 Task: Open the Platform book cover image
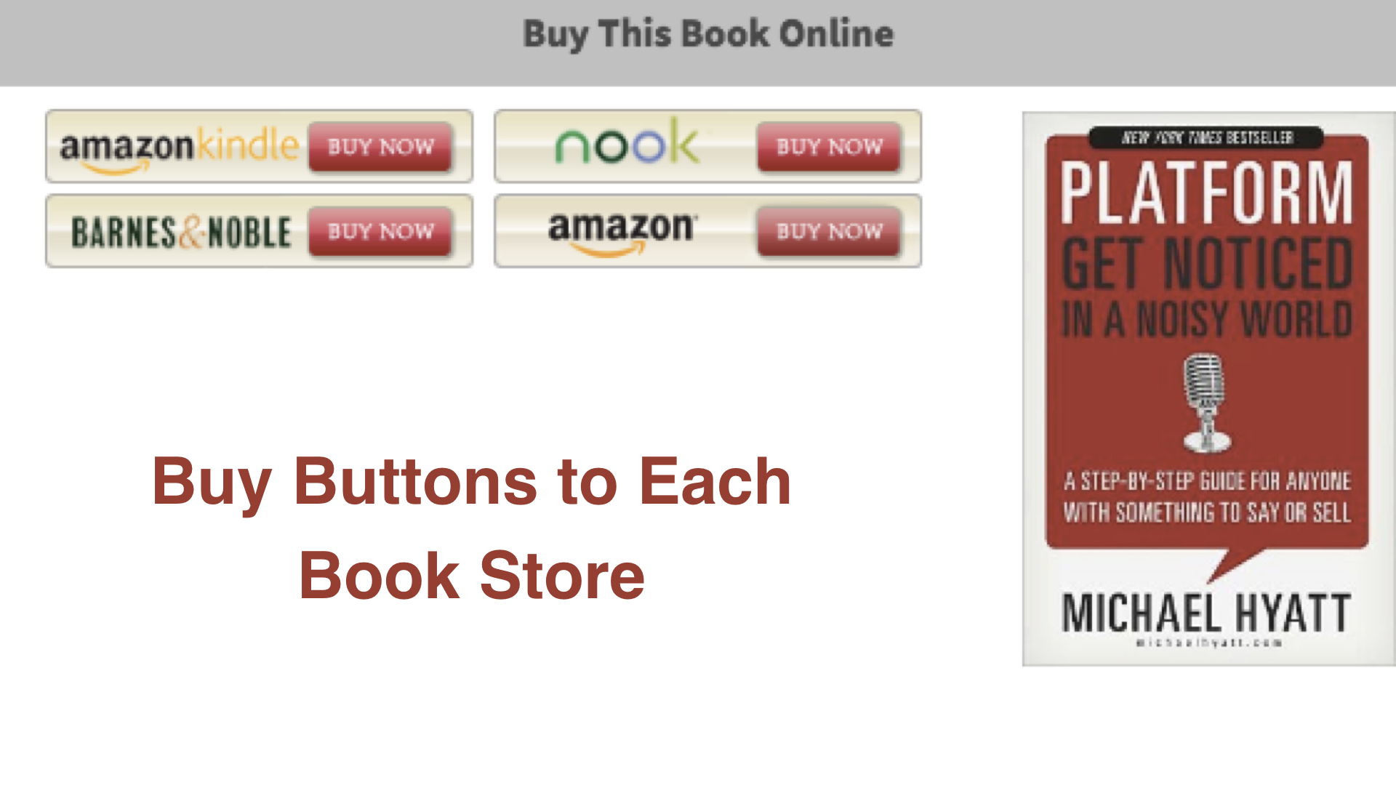point(1208,389)
